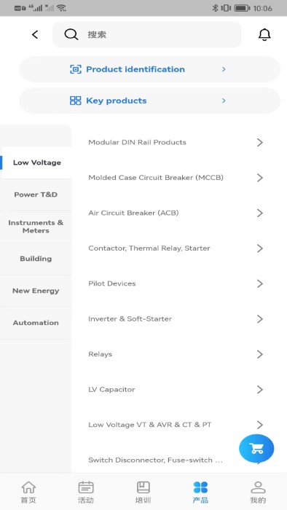The width and height of the screenshot is (287, 510).
Task: Open the activities calendar tab (活动)
Action: coord(86,493)
